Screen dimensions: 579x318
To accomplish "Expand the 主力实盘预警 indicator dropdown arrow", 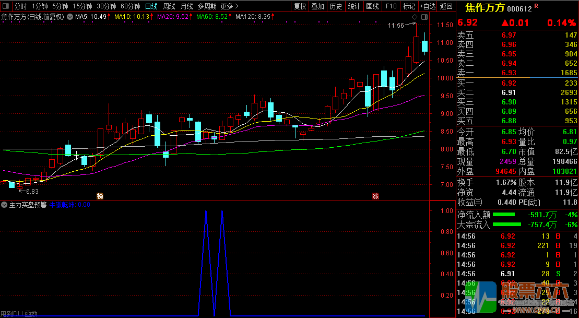I will tap(5, 205).
